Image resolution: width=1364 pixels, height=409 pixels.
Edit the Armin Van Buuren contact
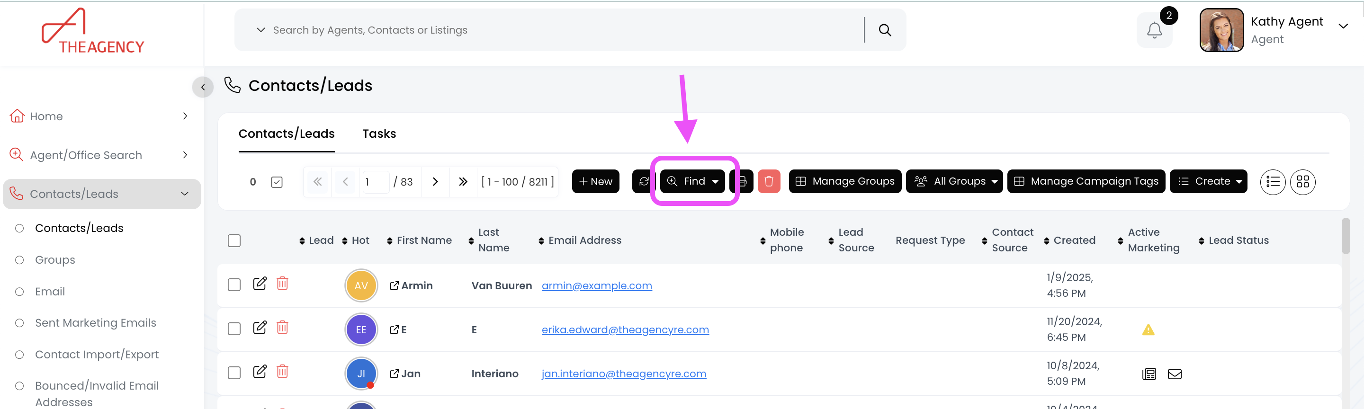(260, 284)
